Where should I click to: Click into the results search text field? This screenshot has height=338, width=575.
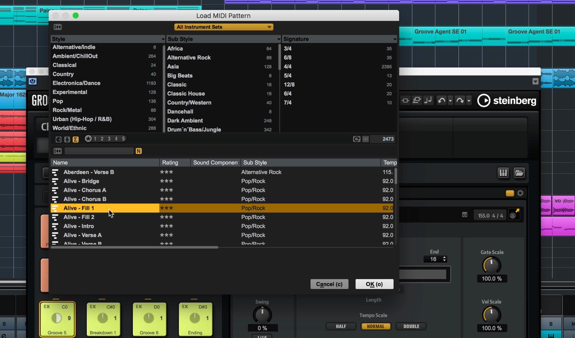pos(99,151)
